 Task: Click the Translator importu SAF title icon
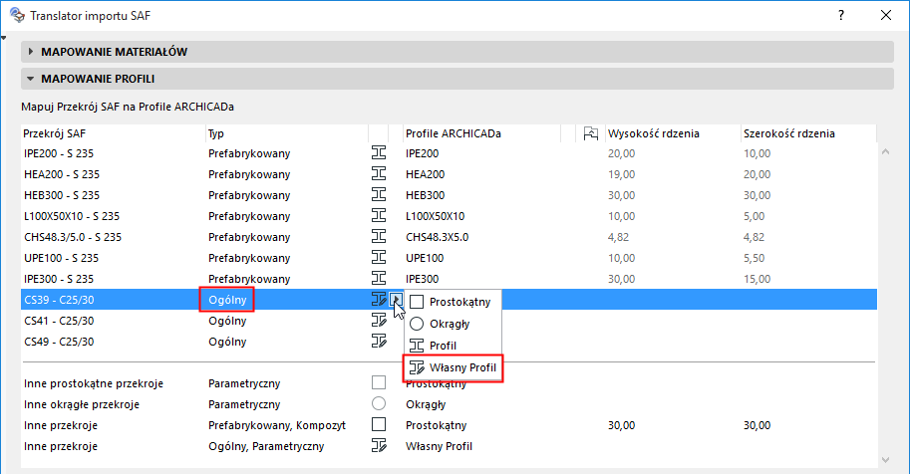(x=17, y=15)
